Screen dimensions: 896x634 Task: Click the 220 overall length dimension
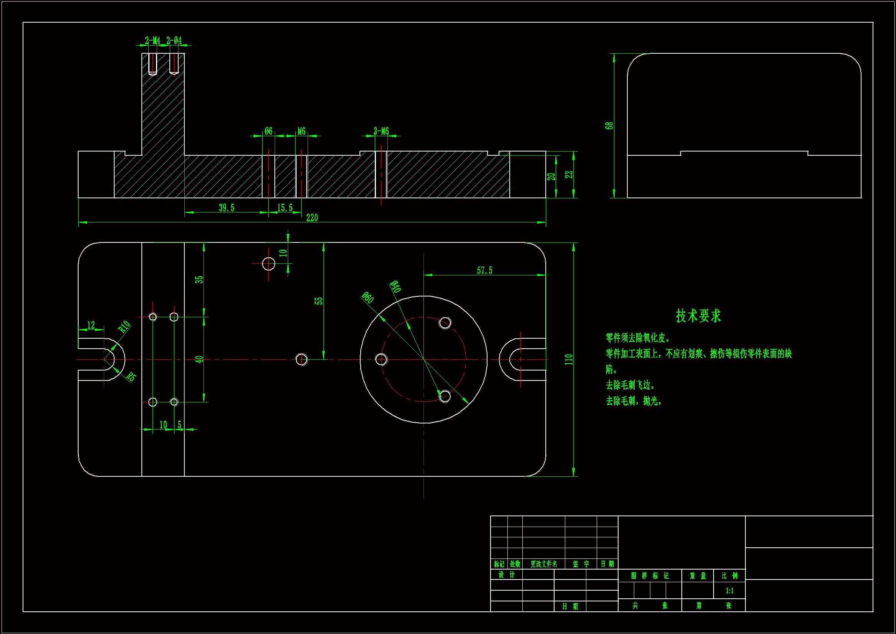(x=312, y=218)
